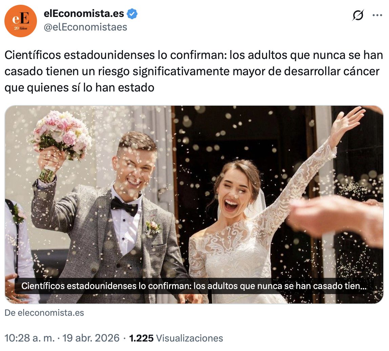Click the phrase "que quienes sí lo han estado"

[x=79, y=87]
